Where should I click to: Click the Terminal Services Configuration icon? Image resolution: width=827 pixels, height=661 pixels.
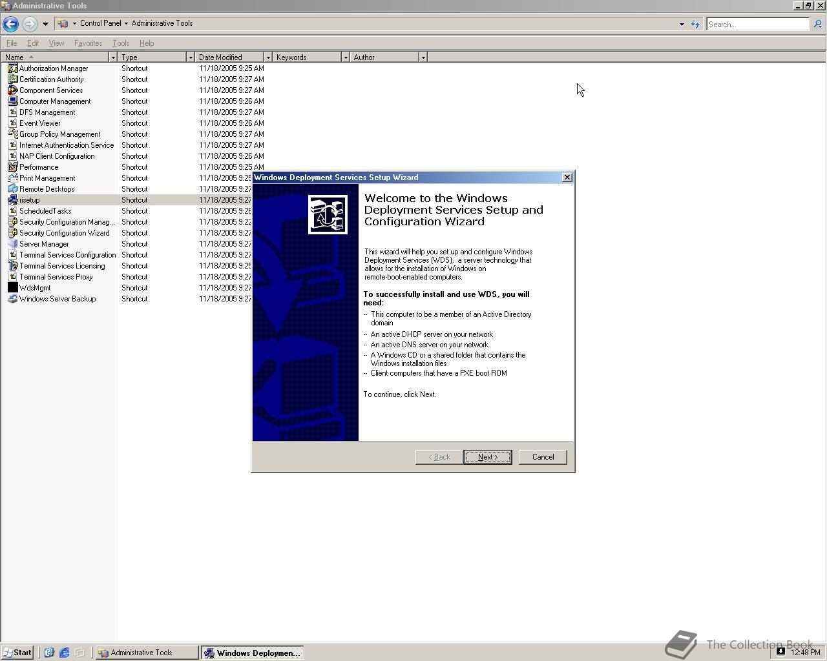(x=12, y=255)
